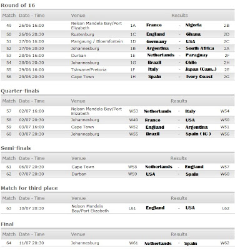Click Argentina in quarter-final match 59
235x250 pixels.
point(196,127)
